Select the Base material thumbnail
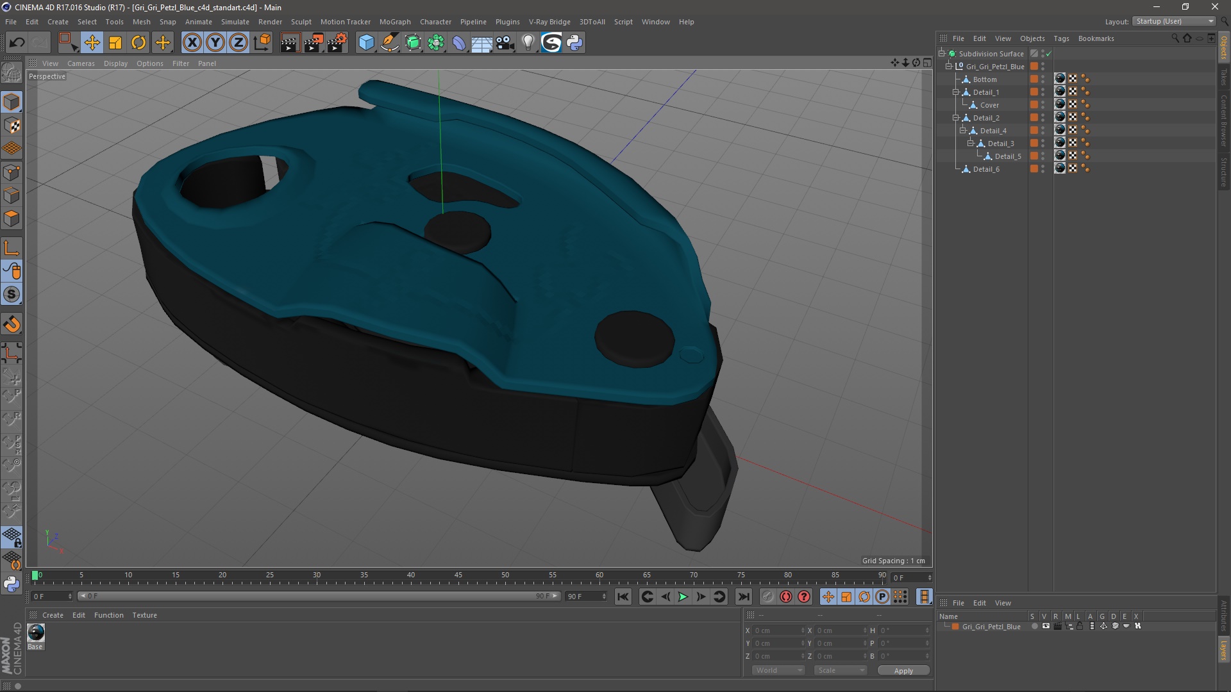Screen dimensions: 1231x692 (36, 633)
